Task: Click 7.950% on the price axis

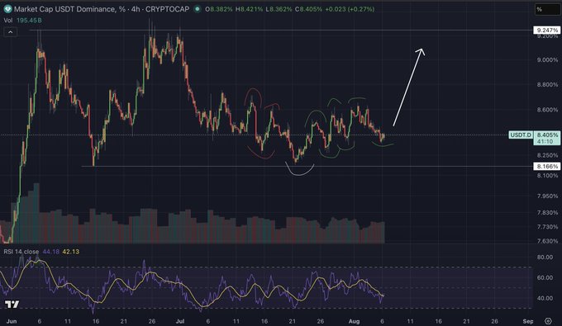Action: pos(547,196)
